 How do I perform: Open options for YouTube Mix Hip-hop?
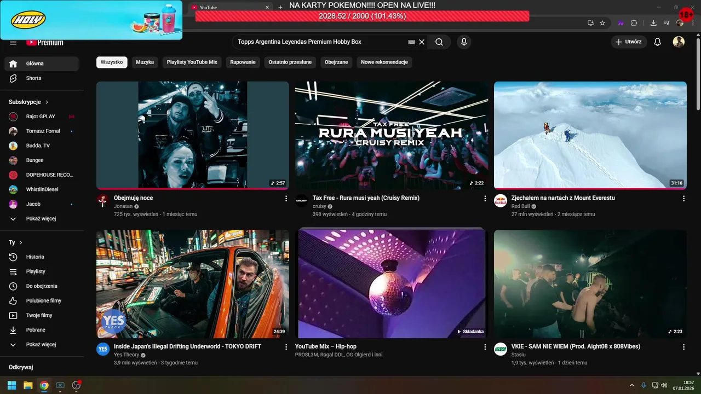pyautogui.click(x=485, y=347)
